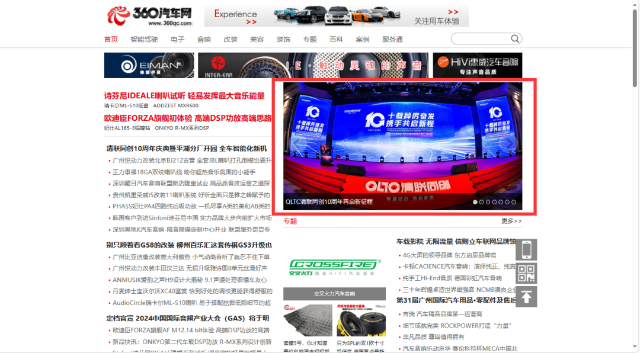
Task: Open the 只为SPL的双1欧十寸 thumbnail
Action: 361,320
